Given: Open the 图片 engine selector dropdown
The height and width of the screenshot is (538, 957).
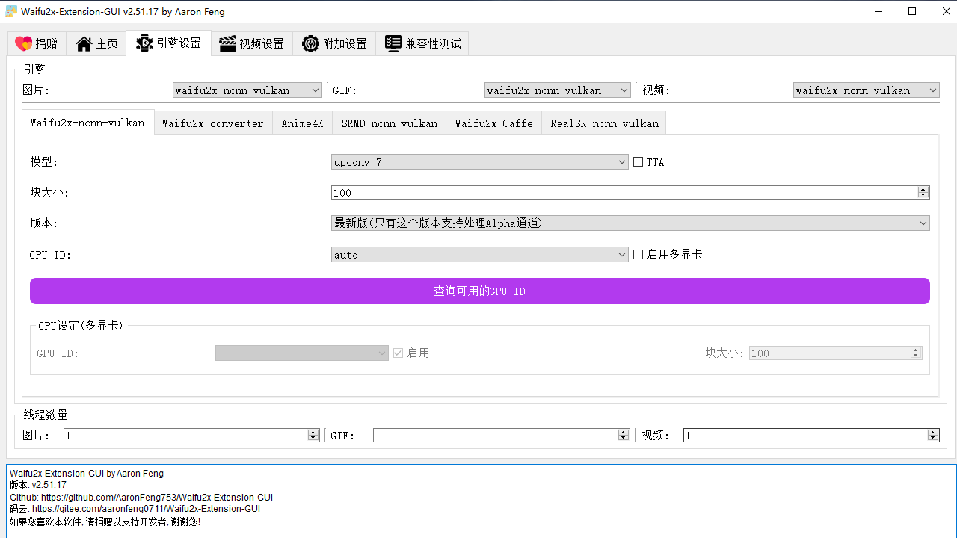Looking at the screenshot, I should [247, 90].
